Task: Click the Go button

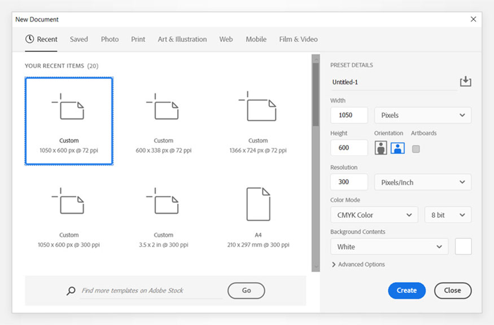Action: tap(246, 291)
